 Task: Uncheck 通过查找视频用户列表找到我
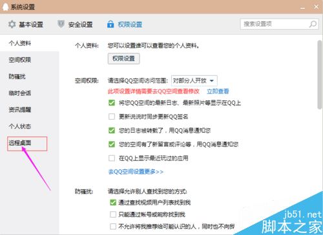[113, 202]
